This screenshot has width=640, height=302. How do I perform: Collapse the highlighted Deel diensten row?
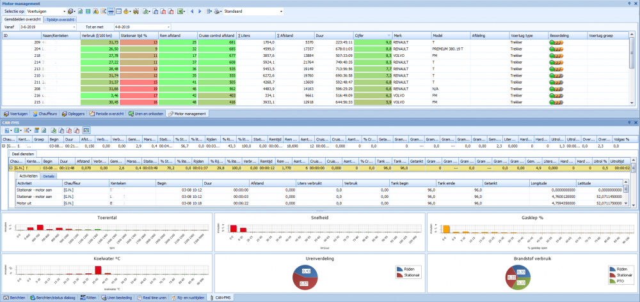(11, 167)
